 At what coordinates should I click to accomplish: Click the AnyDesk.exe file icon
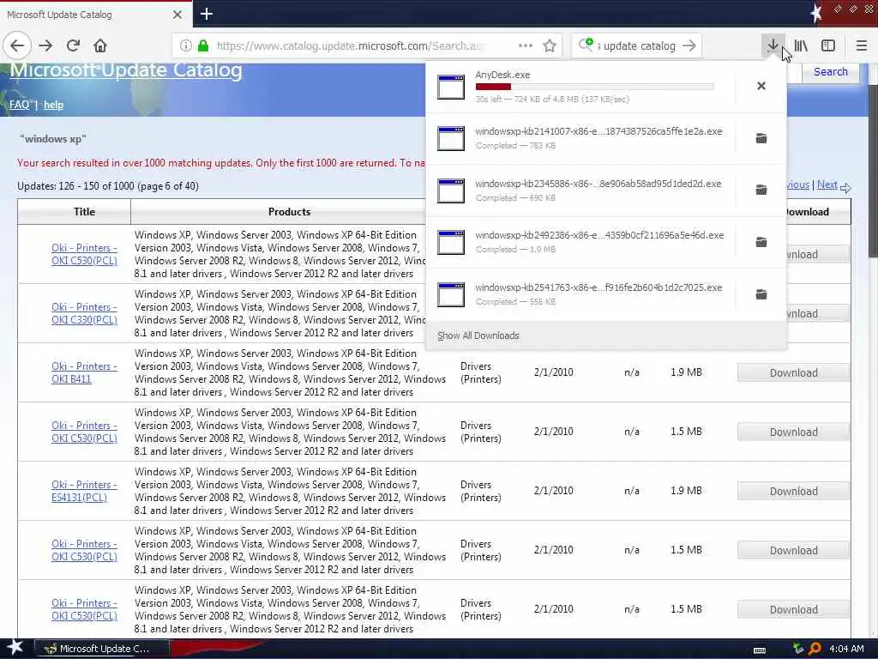[x=451, y=87]
